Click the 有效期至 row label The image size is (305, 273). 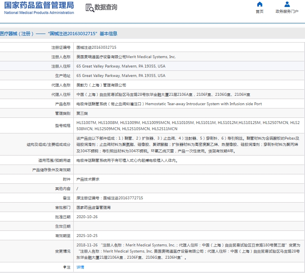coord(63,236)
